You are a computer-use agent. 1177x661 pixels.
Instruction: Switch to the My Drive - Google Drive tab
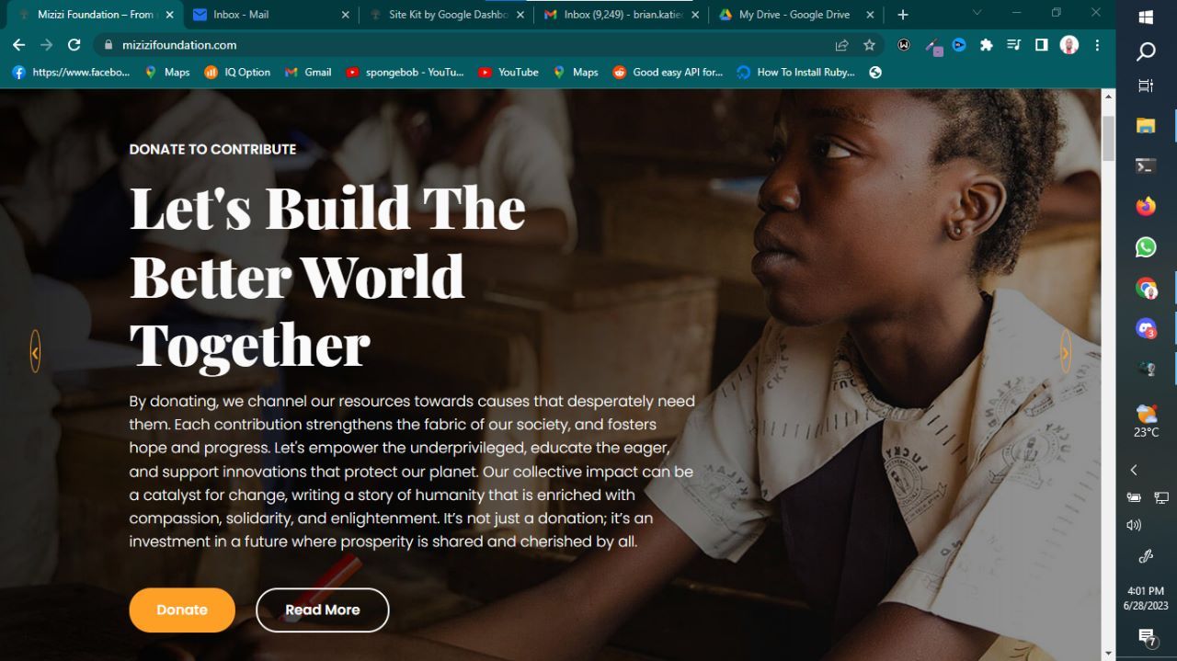tap(794, 15)
